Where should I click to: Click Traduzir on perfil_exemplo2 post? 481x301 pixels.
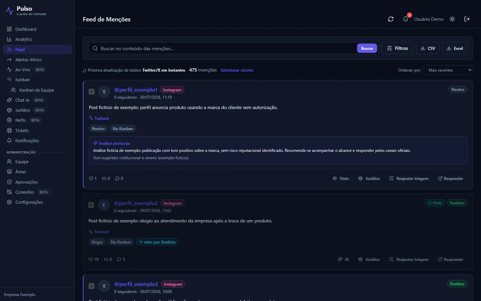99,232
